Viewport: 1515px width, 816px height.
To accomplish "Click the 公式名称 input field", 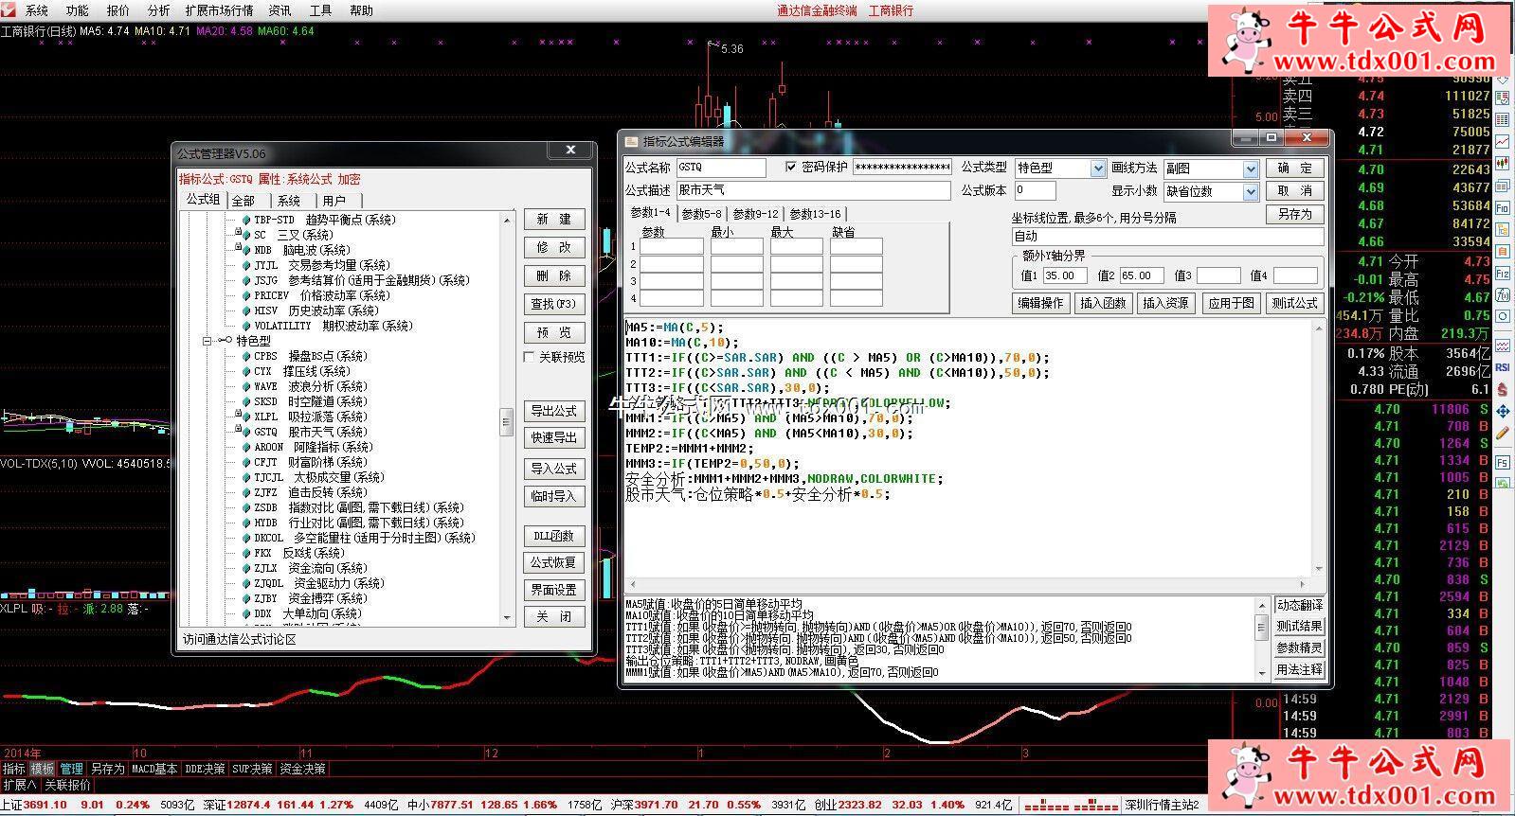I will (x=720, y=168).
